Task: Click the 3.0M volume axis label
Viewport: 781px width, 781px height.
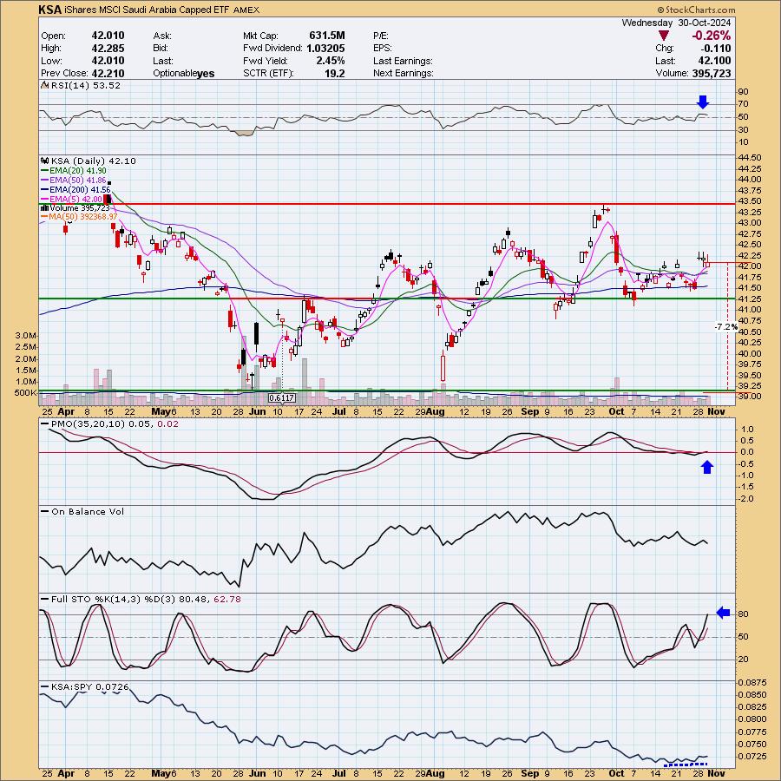Action: 25,336
